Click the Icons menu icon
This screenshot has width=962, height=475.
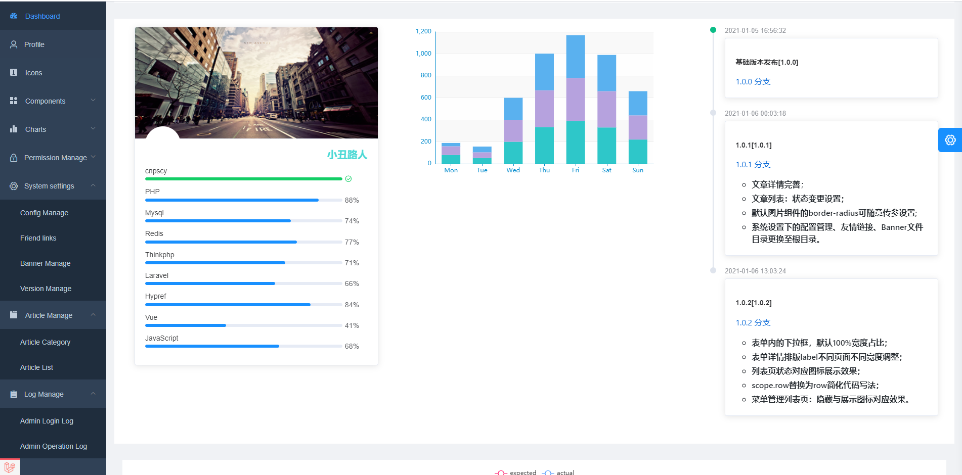[x=14, y=73]
